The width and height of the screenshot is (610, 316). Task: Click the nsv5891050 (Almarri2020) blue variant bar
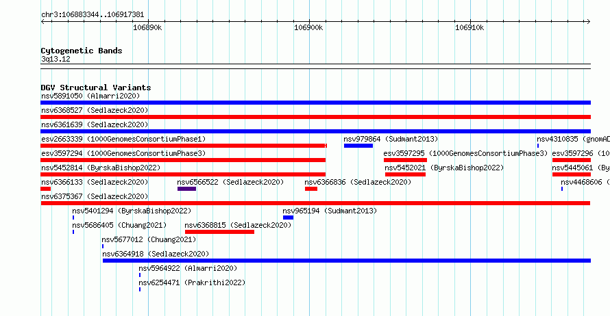(315, 103)
